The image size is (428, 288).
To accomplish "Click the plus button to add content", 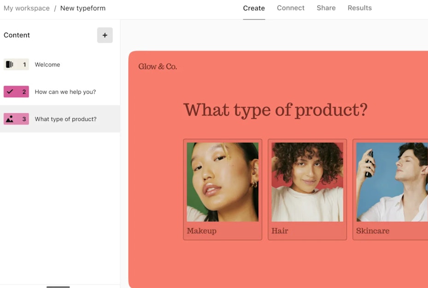I will click(105, 35).
